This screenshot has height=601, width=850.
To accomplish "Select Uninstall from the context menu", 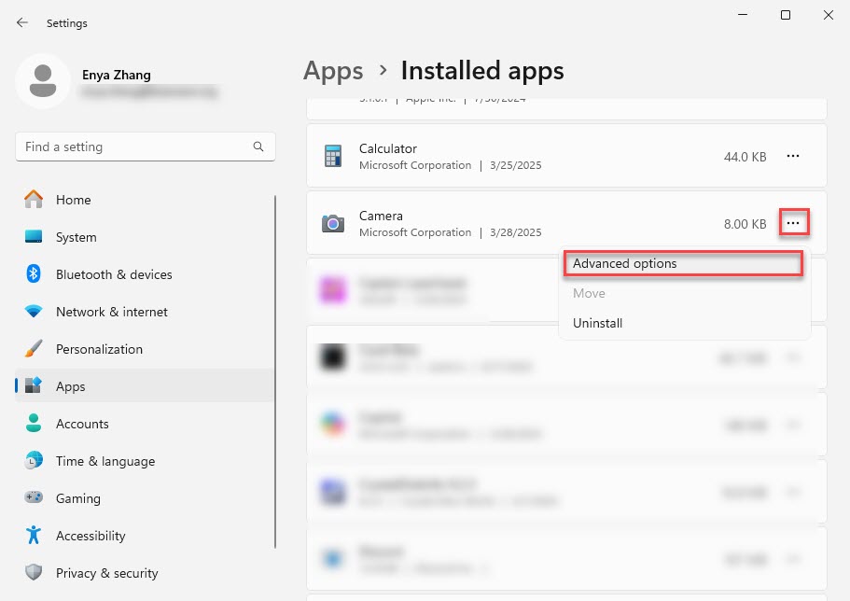I will click(597, 324).
